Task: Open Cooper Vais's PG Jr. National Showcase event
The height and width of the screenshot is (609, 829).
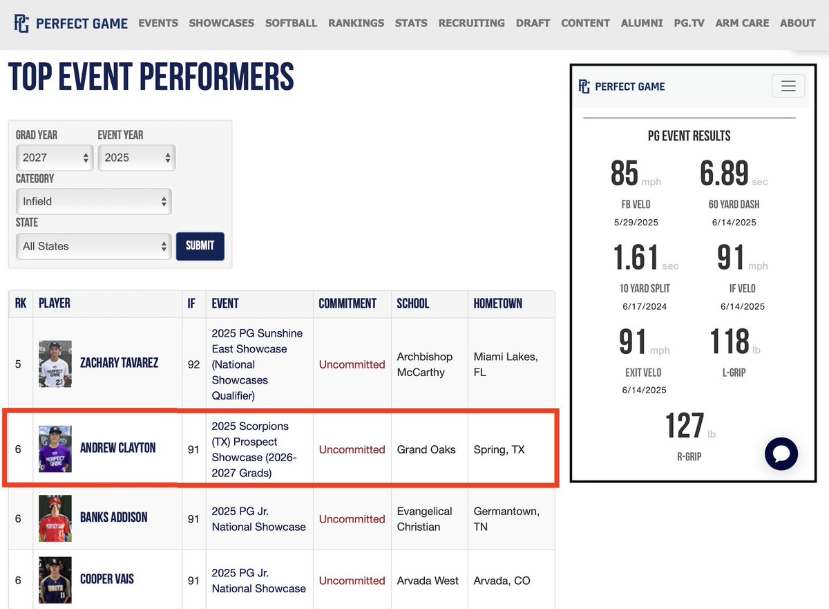Action: point(259,581)
